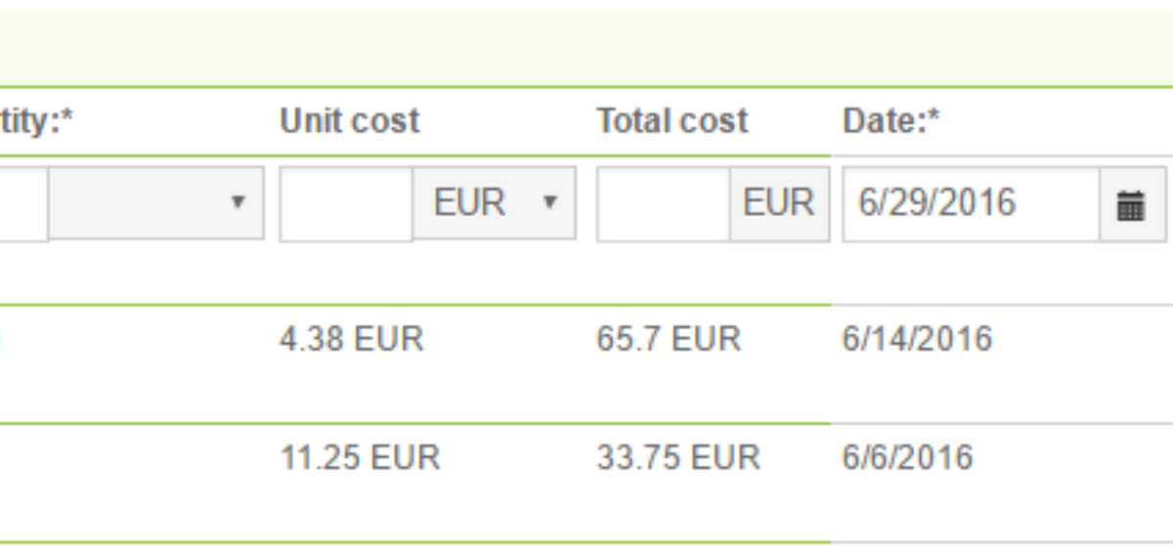1173x552 pixels.
Task: Select the 11.25 EUR unit cost cell
Action: [x=360, y=457]
